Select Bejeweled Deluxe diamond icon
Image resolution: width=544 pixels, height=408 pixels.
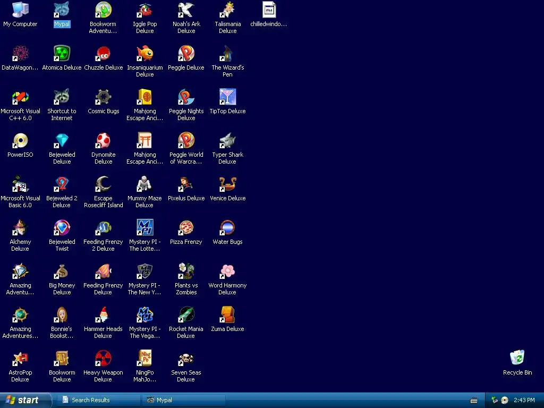click(x=62, y=140)
